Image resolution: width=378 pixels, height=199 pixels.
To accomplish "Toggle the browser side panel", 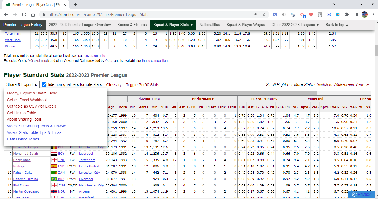I will pyautogui.click(x=356, y=14).
